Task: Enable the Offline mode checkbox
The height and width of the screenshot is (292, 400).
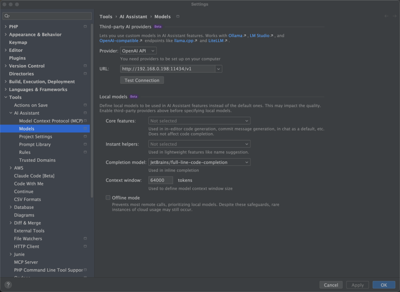Action: [x=108, y=198]
